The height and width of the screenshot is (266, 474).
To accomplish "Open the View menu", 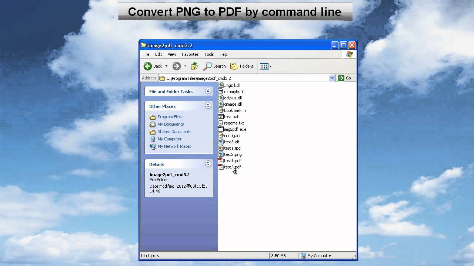I will tap(172, 54).
